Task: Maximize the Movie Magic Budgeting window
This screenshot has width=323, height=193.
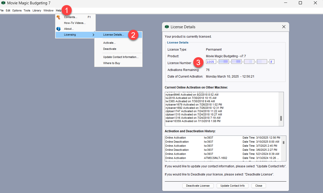Action: tap(300, 3)
